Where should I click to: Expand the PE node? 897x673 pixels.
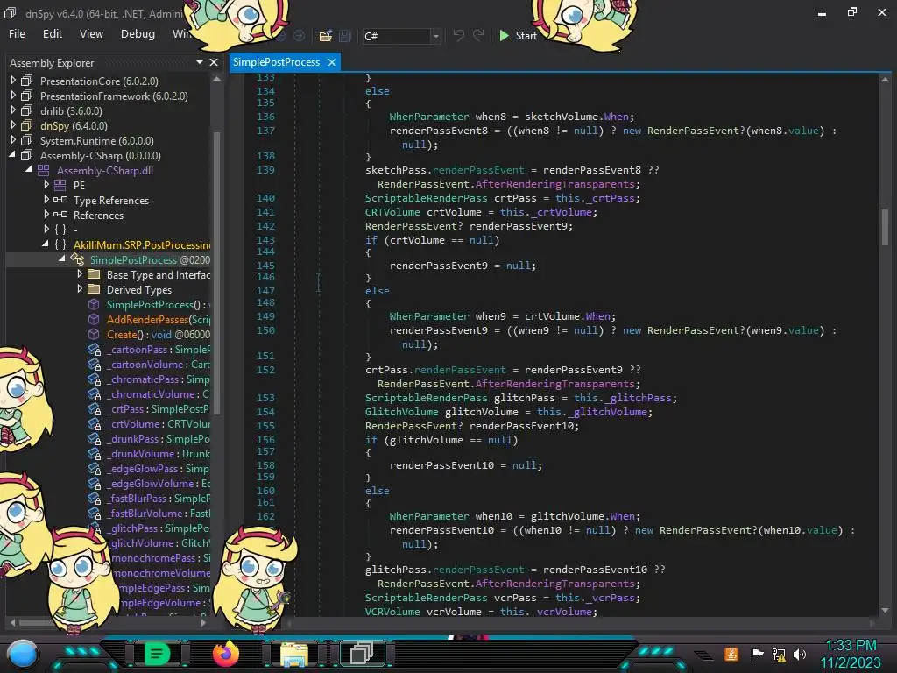[46, 185]
